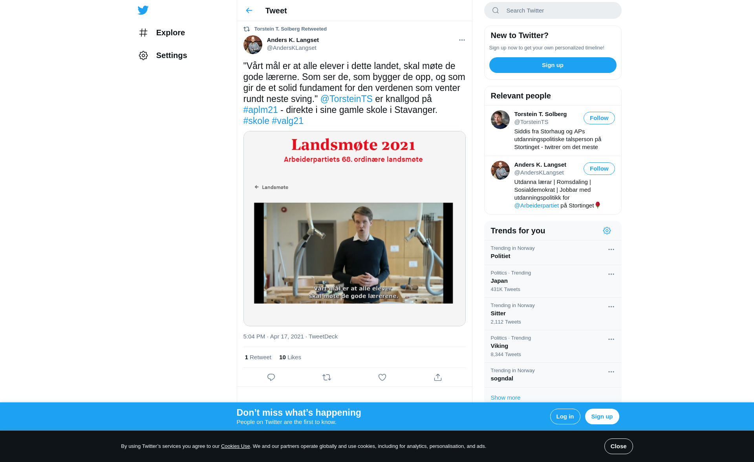Click the reply speech bubble icon
Screen dimensions: 754x462
(271, 377)
